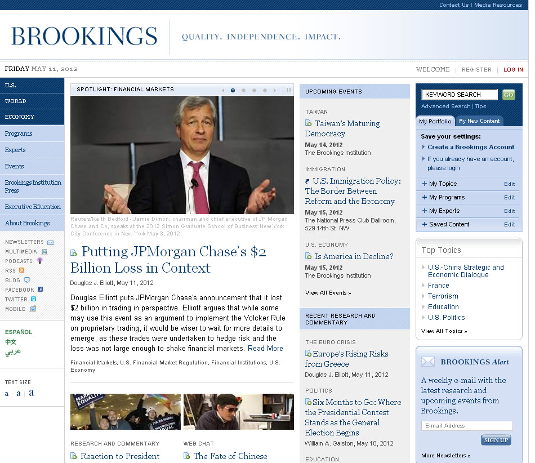Switch to My New Content tab
This screenshot has width=535, height=463.
[x=479, y=121]
